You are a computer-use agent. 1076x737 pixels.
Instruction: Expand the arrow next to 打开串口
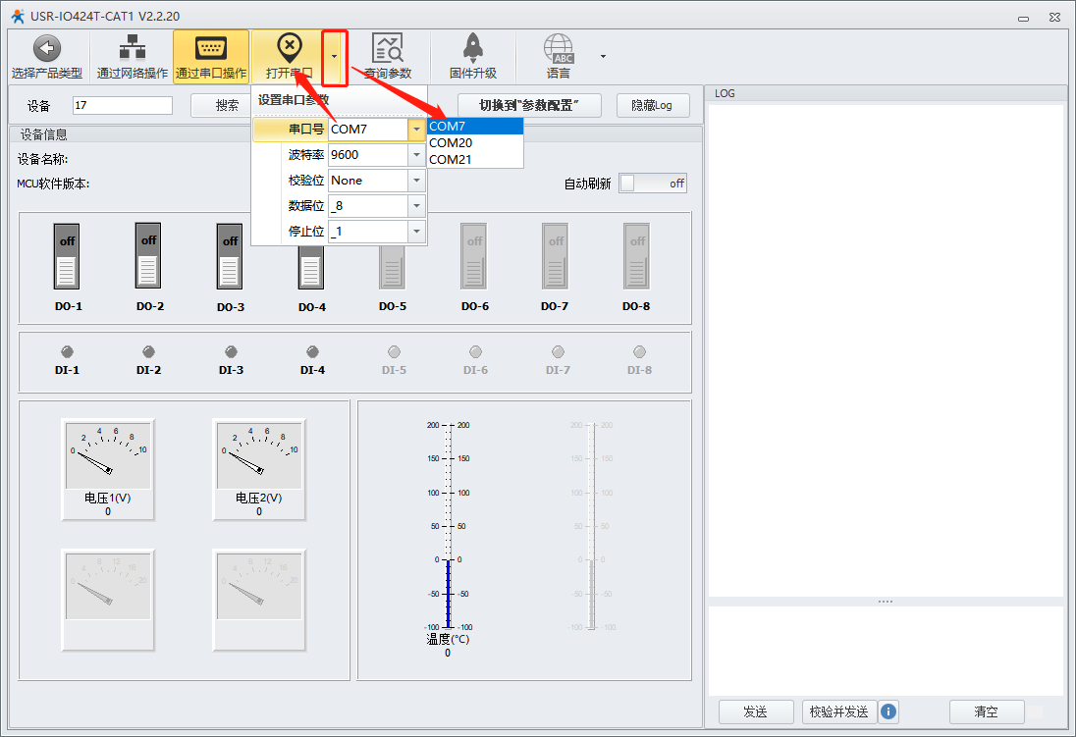[334, 57]
